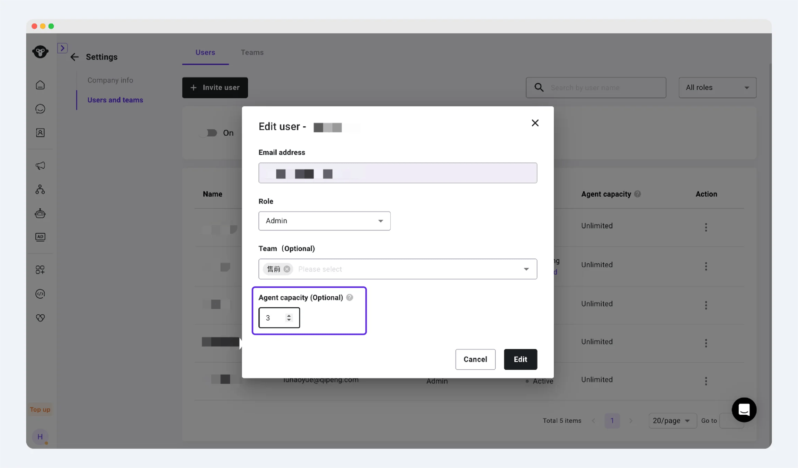Click the back arrow beside Settings
The width and height of the screenshot is (798, 468).
pos(74,57)
